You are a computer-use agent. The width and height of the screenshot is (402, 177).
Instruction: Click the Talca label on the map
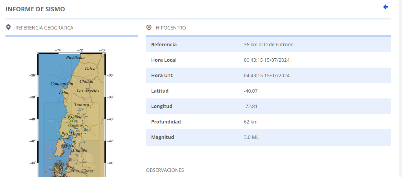[x=90, y=69]
